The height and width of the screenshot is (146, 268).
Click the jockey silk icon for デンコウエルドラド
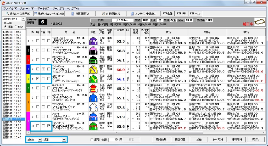click(x=93, y=126)
